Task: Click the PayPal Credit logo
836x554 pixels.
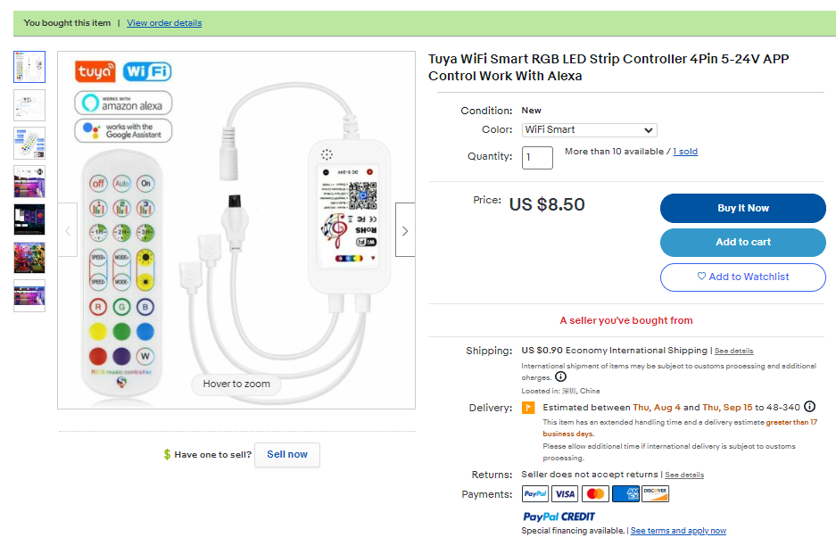Action: [559, 517]
